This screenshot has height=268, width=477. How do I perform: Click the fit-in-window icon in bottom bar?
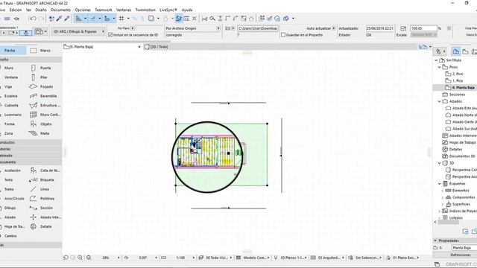point(89,258)
